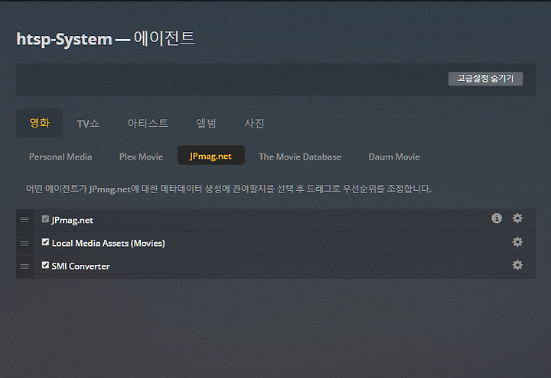The image size is (551, 378).
Task: Switch to the 아티스트 tab
Action: [148, 124]
